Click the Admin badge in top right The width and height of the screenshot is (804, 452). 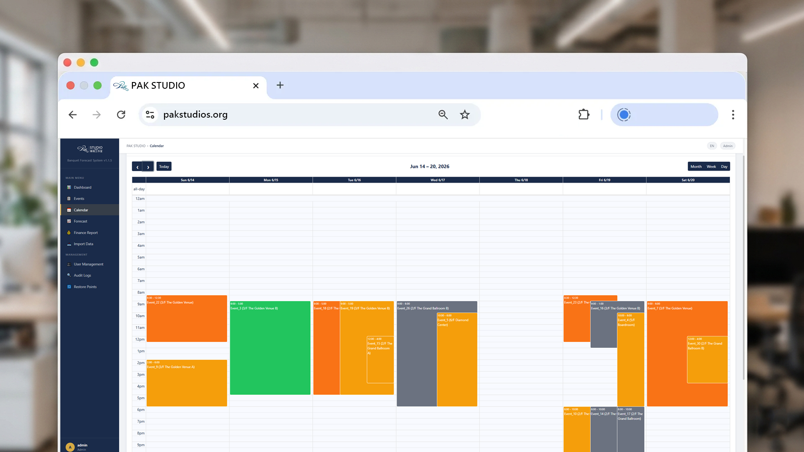point(728,146)
